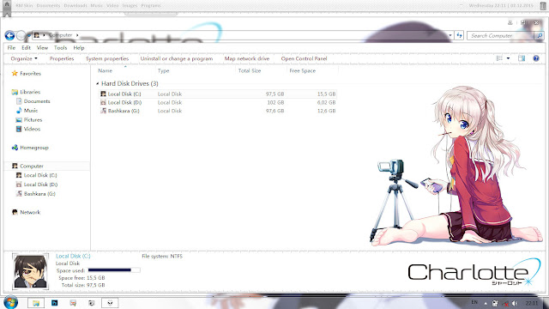Click the home icon on top bar
This screenshot has height=309, width=549.
7,5
